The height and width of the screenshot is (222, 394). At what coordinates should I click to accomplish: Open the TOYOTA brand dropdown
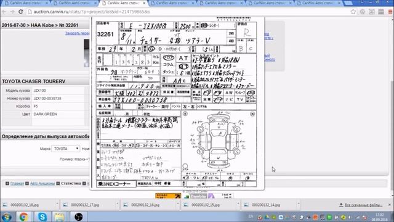(x=66, y=149)
